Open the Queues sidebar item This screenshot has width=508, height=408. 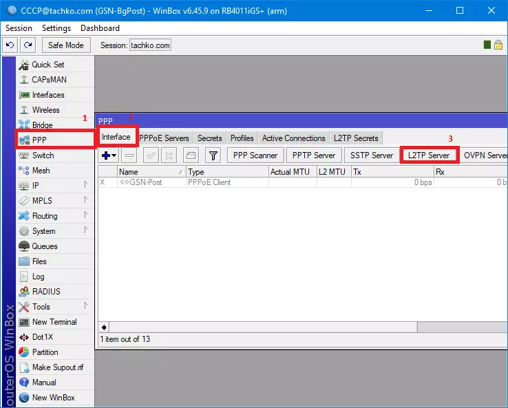pyautogui.click(x=55, y=246)
